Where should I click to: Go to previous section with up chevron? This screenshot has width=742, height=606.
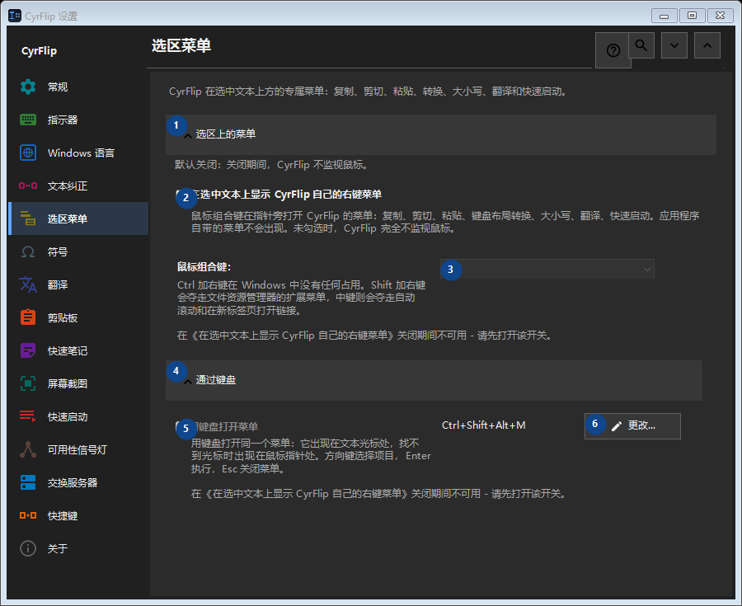tap(707, 45)
